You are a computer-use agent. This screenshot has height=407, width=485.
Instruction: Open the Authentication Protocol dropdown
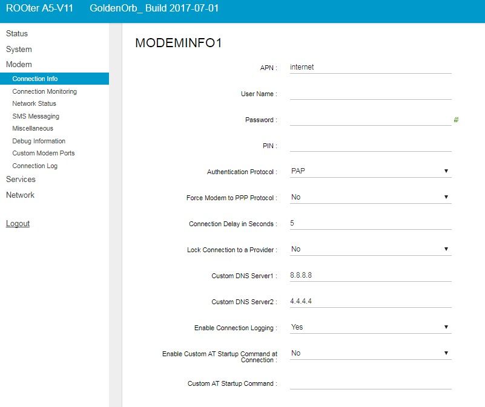pyautogui.click(x=371, y=171)
